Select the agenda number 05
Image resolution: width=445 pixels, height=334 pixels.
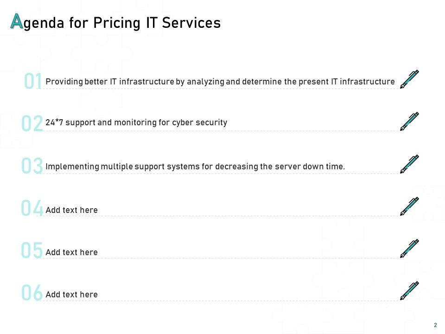point(32,250)
